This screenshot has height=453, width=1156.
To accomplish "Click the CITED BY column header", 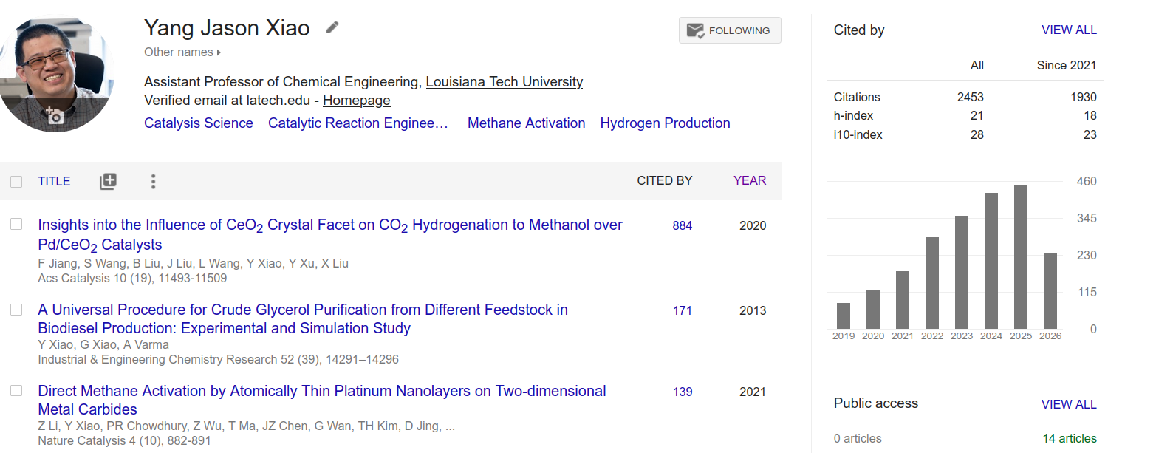I will pyautogui.click(x=665, y=180).
